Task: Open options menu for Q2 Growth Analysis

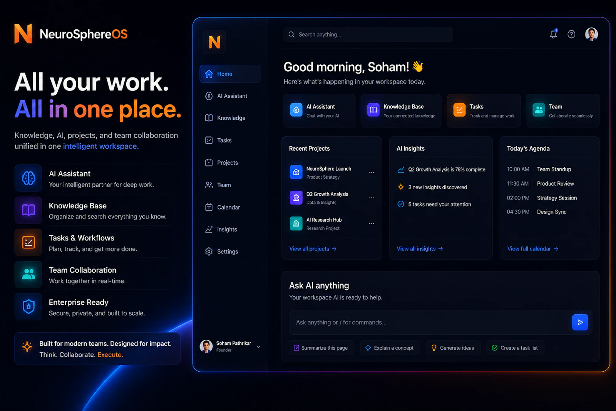Action: (x=371, y=198)
